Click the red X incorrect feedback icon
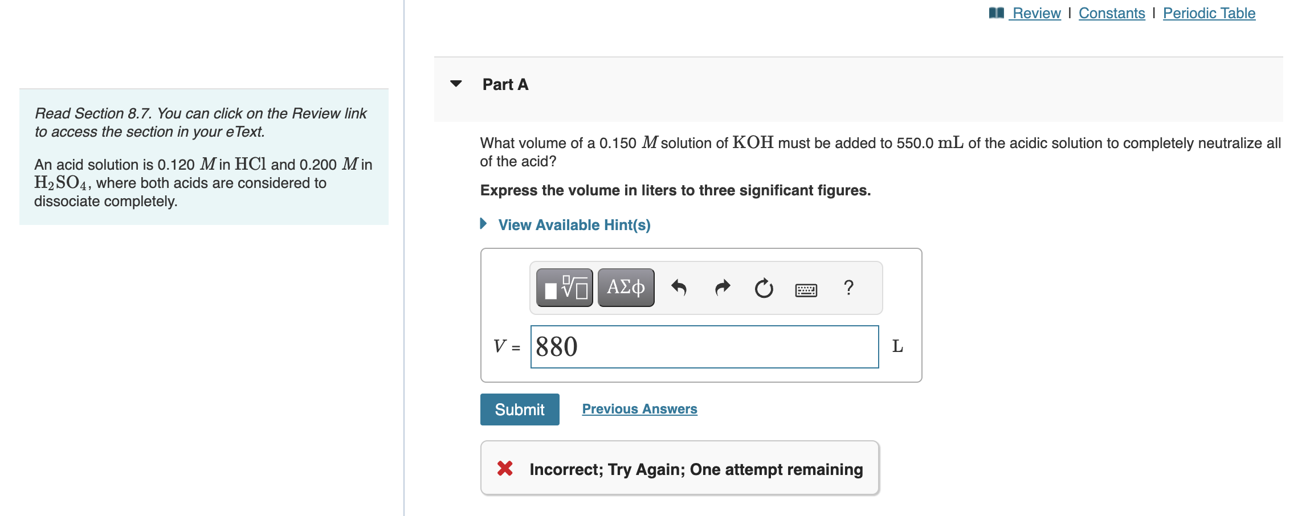This screenshot has height=516, width=1314. (x=505, y=469)
